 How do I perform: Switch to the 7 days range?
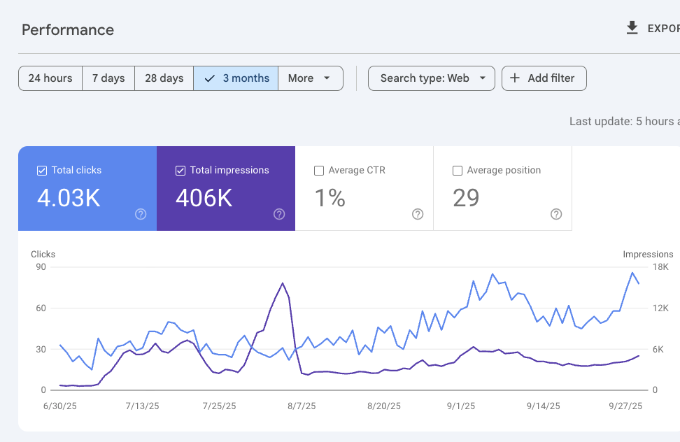point(108,78)
